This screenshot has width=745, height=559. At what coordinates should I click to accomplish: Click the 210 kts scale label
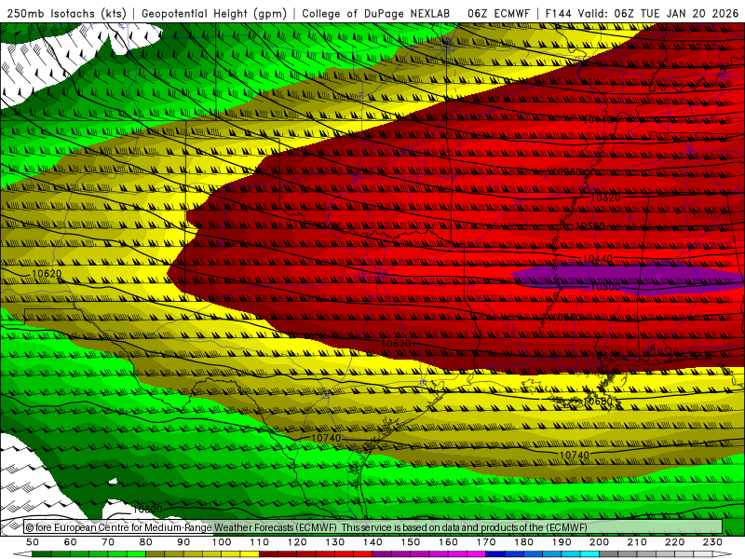click(x=637, y=542)
